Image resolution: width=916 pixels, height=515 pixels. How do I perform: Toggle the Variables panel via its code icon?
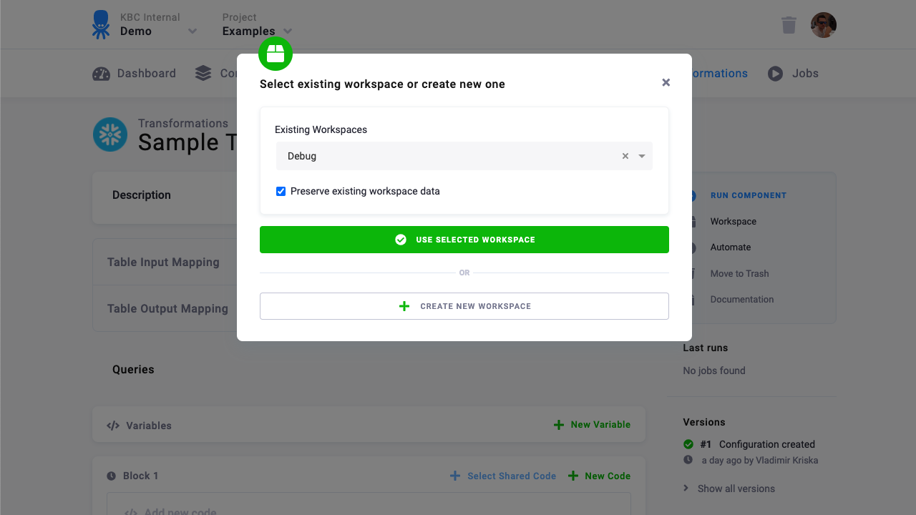point(113,425)
